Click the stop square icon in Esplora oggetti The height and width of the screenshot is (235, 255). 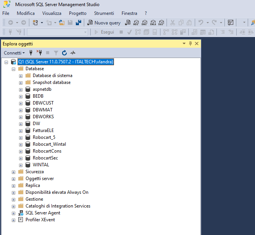pyautogui.click(x=48, y=53)
